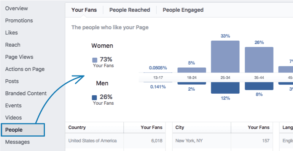Select Events from the sidebar

click(x=13, y=105)
